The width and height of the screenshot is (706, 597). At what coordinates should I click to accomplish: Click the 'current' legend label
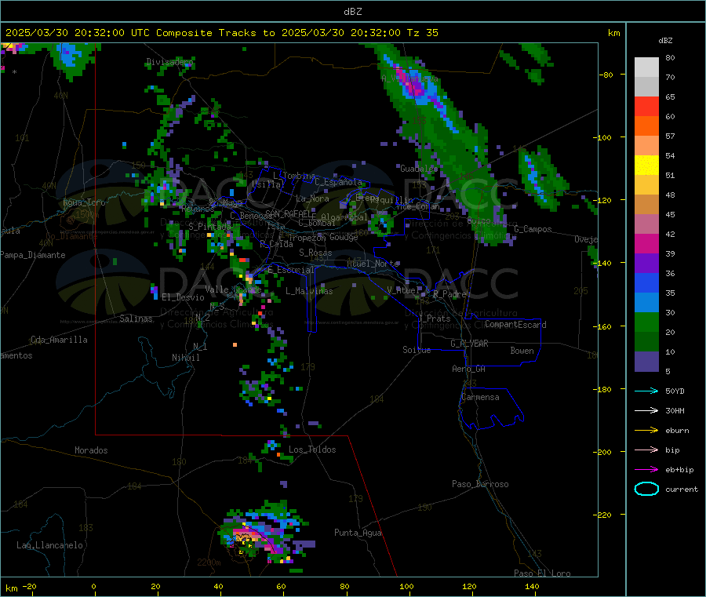(x=682, y=490)
